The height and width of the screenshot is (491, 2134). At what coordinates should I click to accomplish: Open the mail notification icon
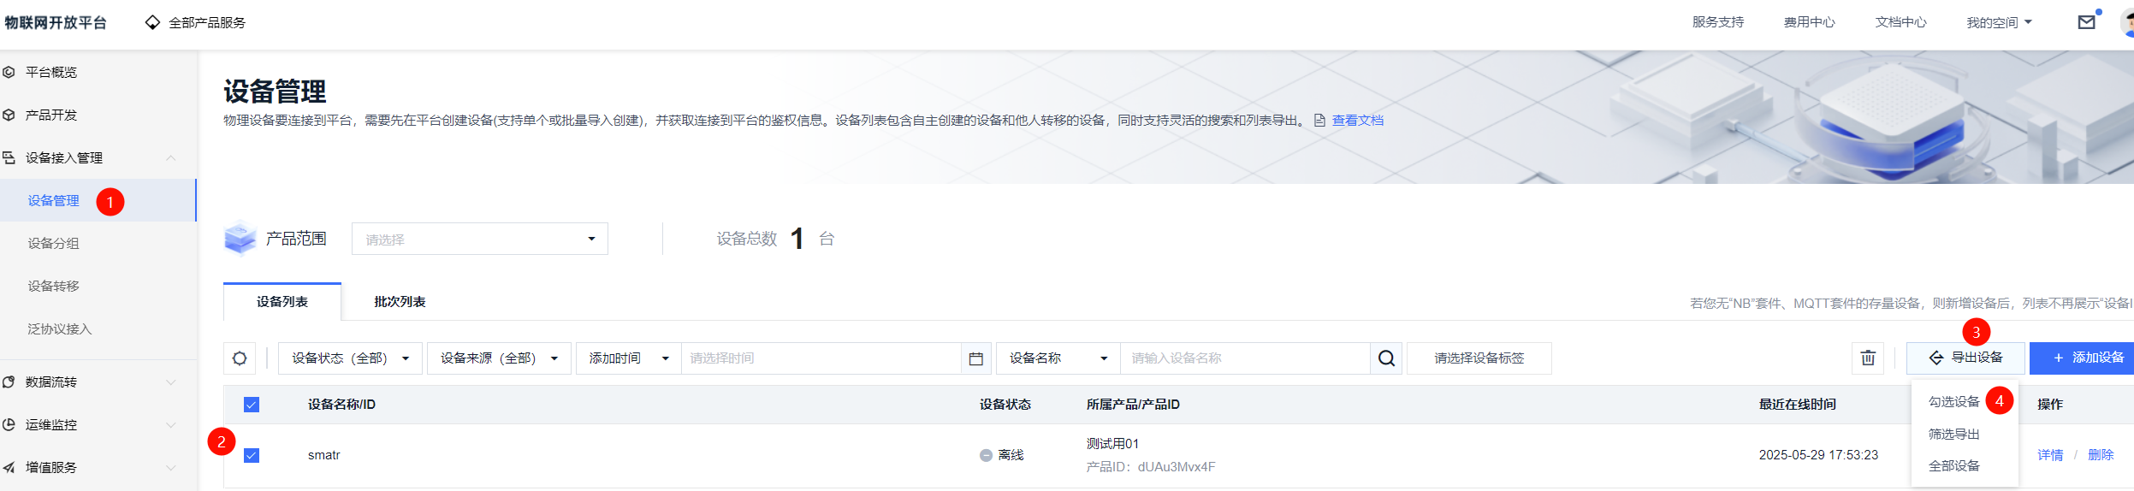[2086, 22]
